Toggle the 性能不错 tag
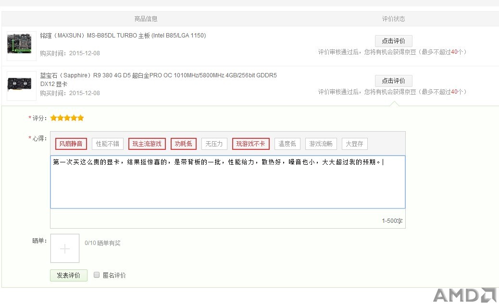The image size is (499, 305). (x=108, y=144)
